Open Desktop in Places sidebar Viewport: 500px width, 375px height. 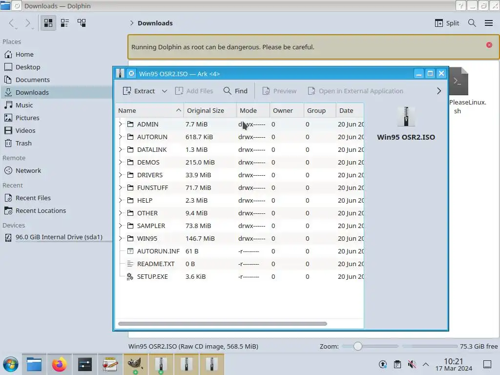[56, 67]
